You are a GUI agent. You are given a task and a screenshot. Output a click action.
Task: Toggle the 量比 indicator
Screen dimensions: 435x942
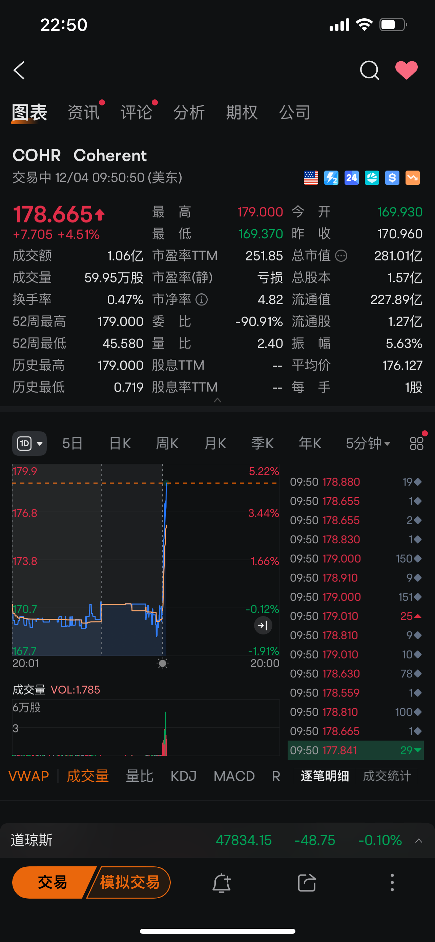[140, 776]
